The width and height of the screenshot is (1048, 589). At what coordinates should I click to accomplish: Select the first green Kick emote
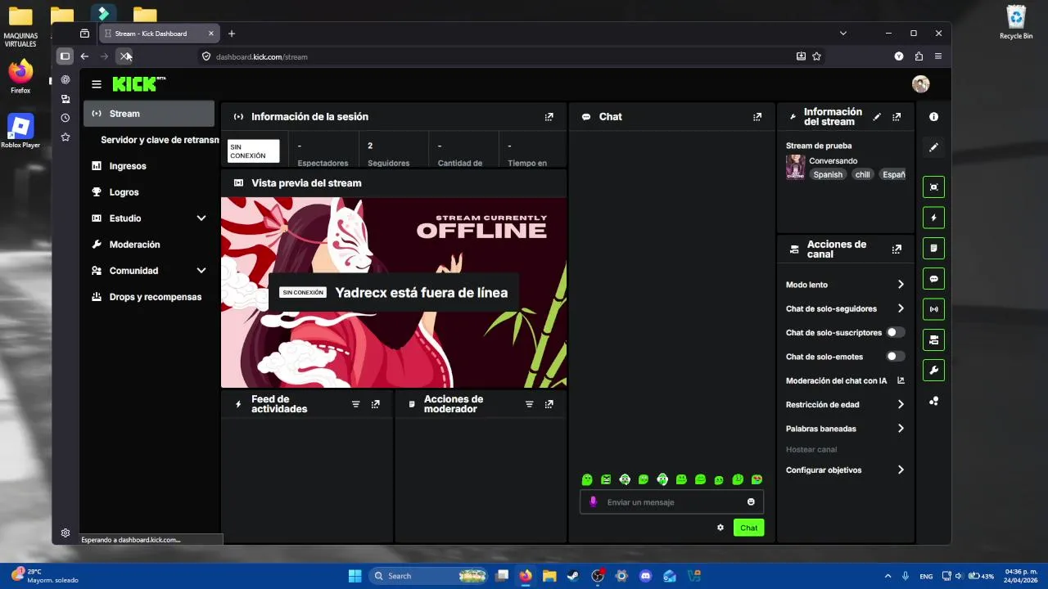click(x=587, y=479)
